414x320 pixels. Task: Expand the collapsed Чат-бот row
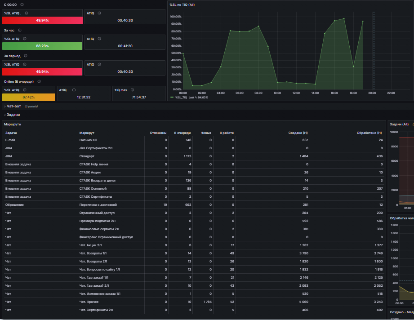12,106
